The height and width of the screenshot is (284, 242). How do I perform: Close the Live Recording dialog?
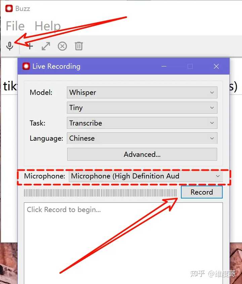(216, 66)
